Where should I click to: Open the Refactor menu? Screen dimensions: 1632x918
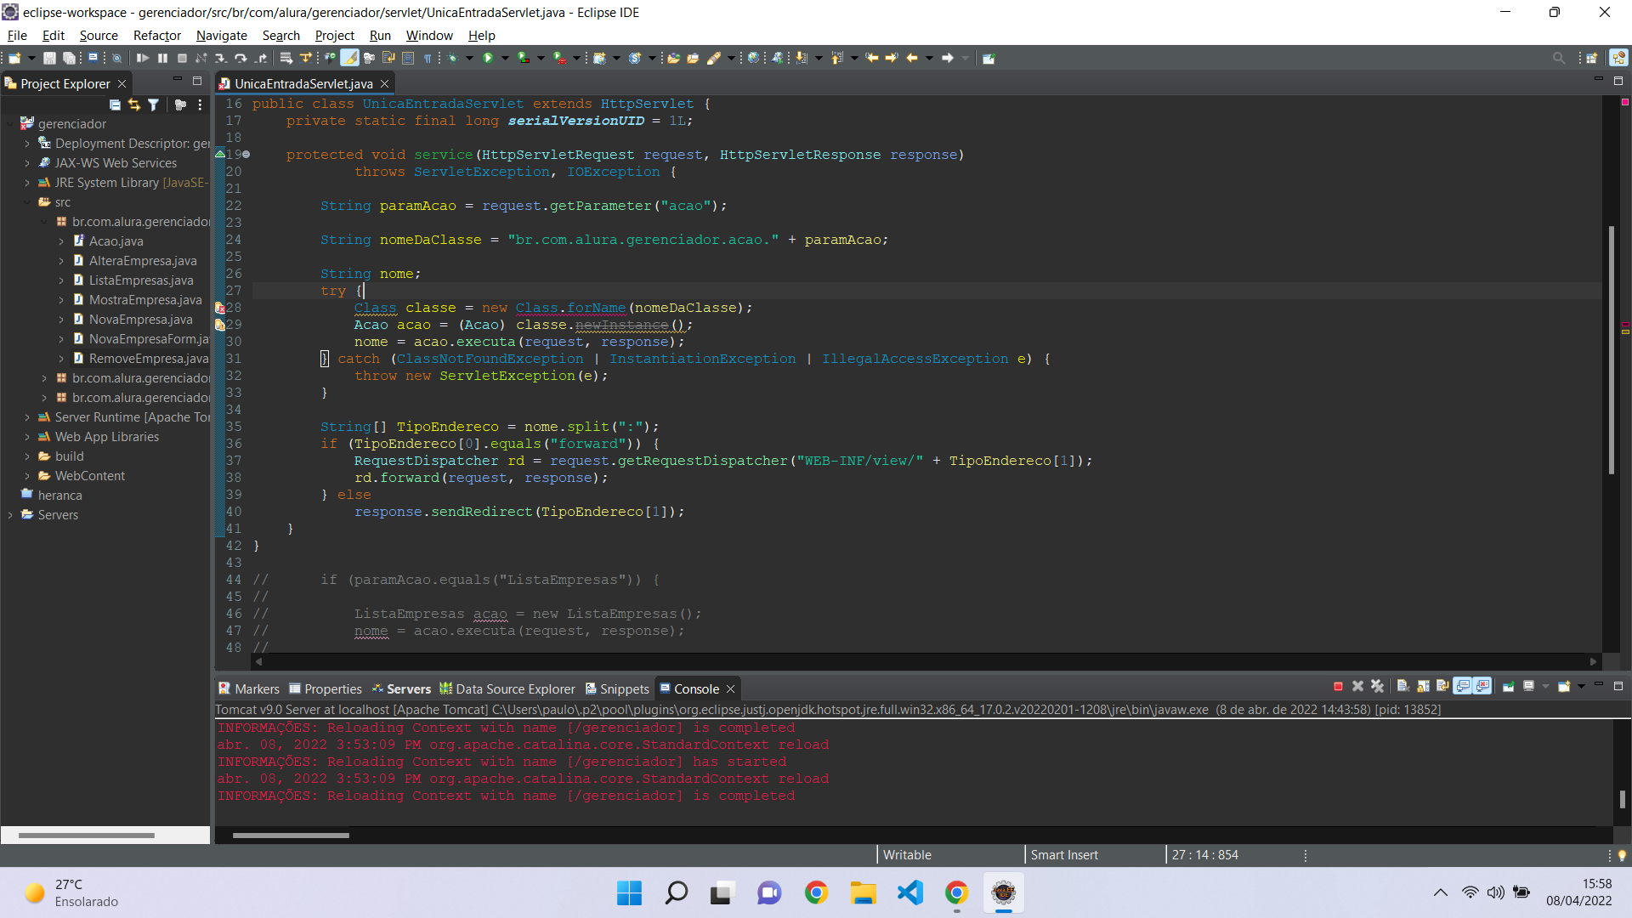point(157,36)
